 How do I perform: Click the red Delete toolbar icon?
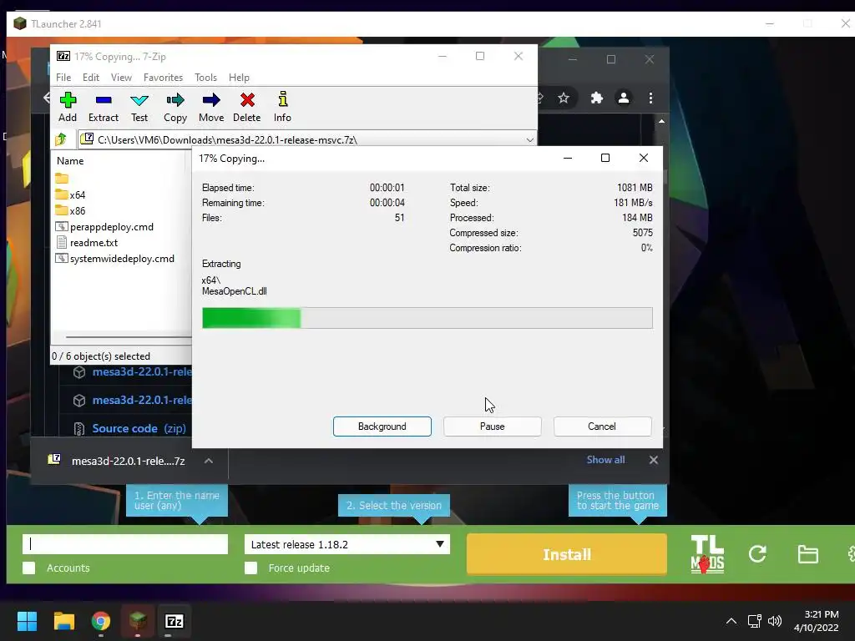click(247, 107)
